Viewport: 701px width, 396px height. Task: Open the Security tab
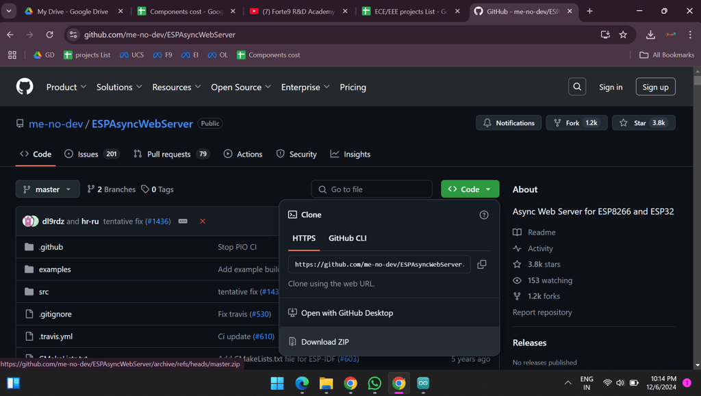pyautogui.click(x=296, y=154)
